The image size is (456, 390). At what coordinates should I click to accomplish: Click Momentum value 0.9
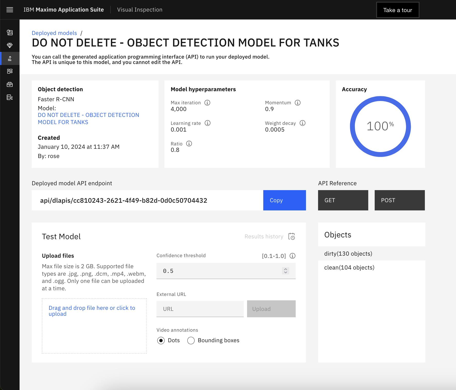coord(269,109)
